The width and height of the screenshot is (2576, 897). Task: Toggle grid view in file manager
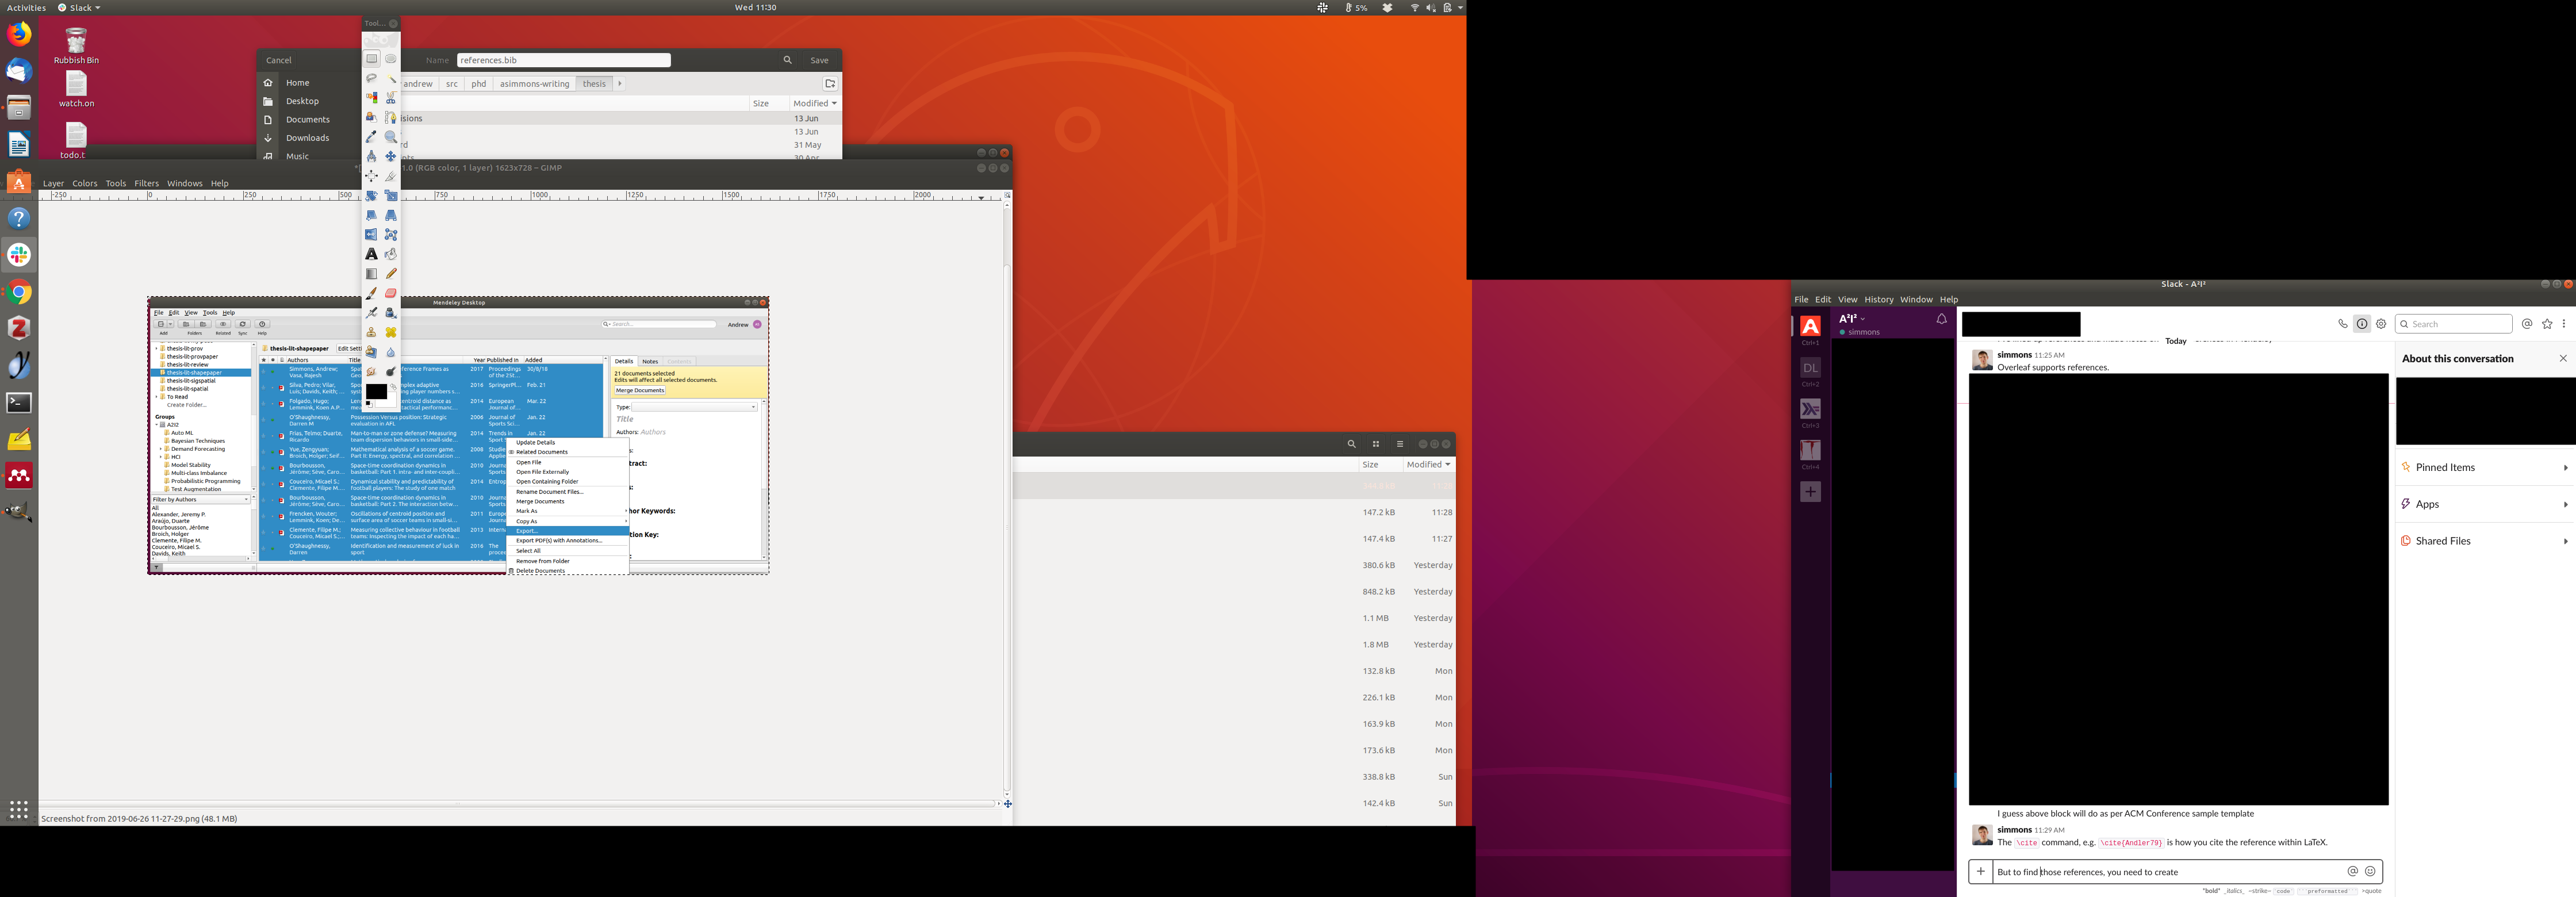(x=1375, y=444)
